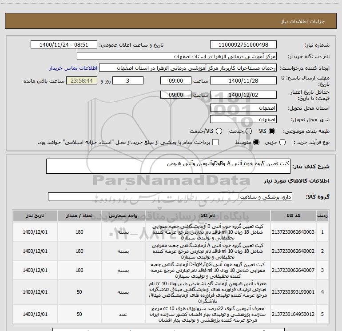Screen dimensions: 342x331
Task: Click the unit عدد in row 5
Action: 123,314
